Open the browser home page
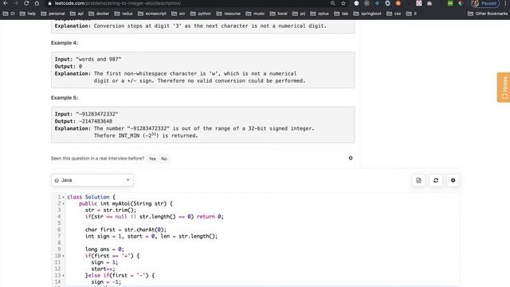This screenshot has width=510, height=287. (x=37, y=3)
